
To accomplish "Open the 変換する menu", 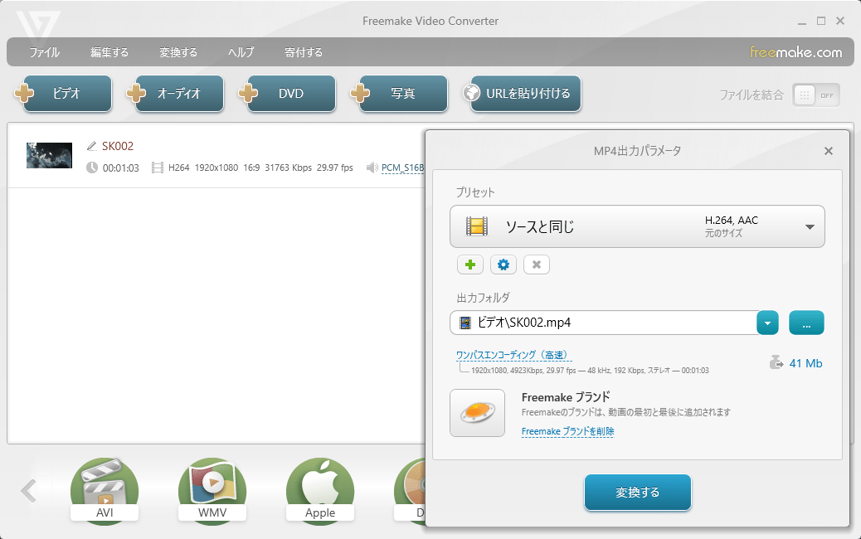I will [x=178, y=52].
